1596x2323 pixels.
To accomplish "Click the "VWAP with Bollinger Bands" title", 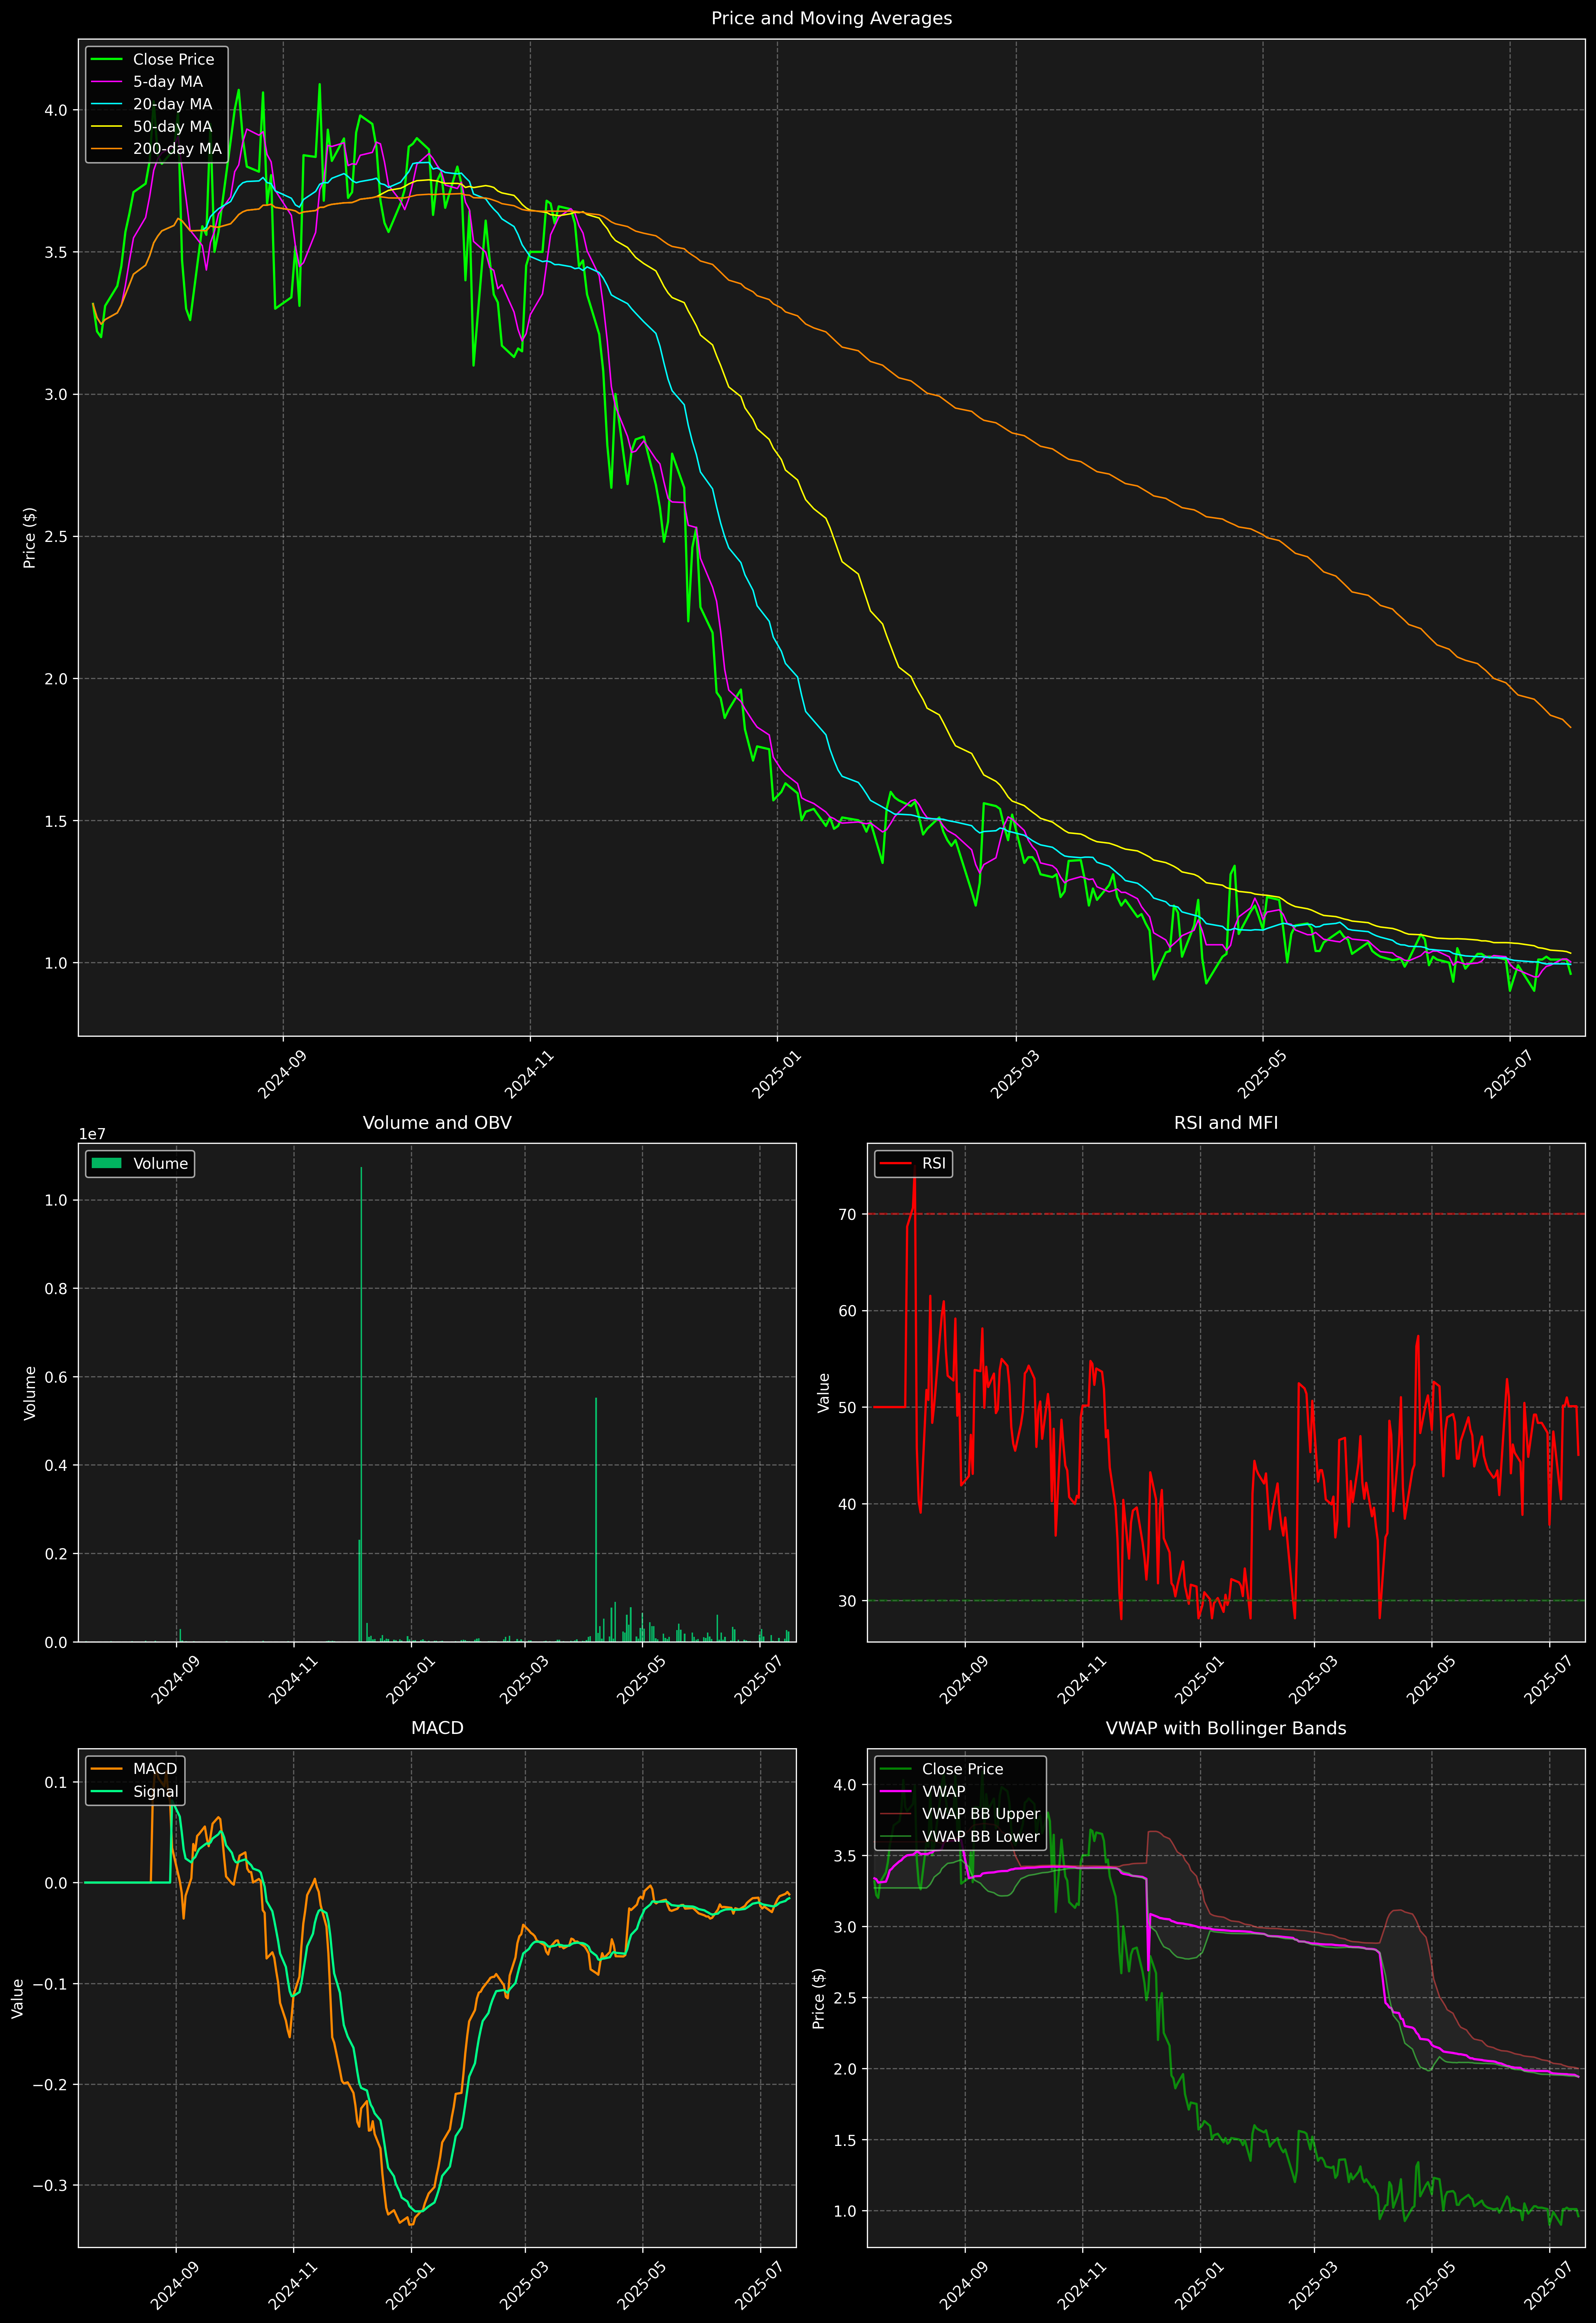I will coord(1226,1728).
